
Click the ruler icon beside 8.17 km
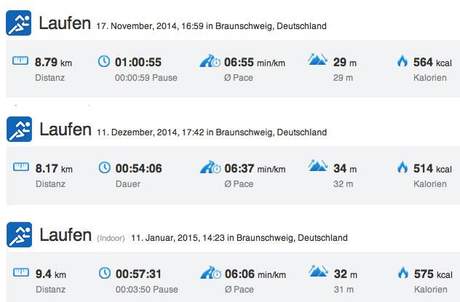pyautogui.click(x=21, y=167)
